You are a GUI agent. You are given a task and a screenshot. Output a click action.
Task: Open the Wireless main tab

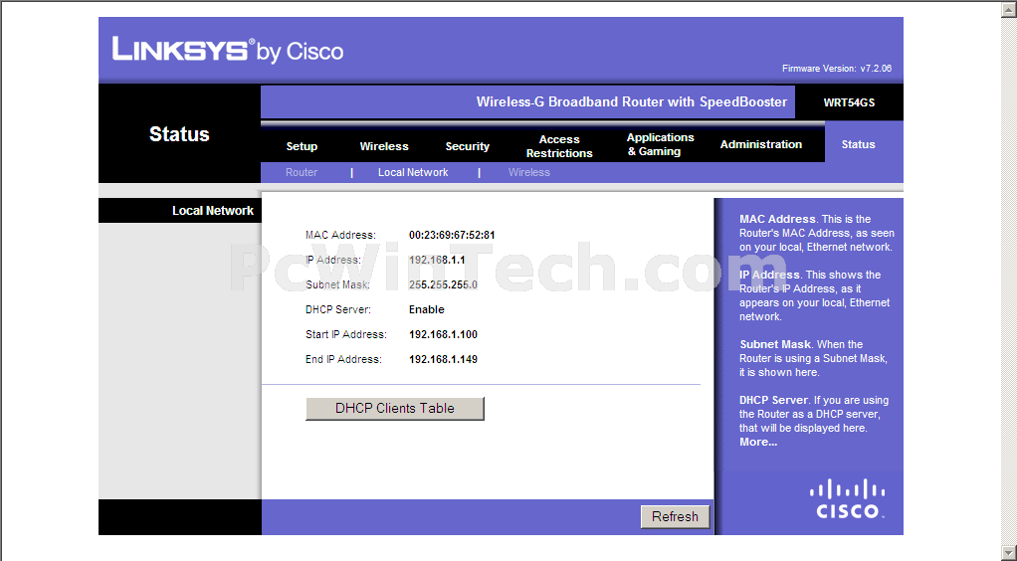(x=384, y=146)
